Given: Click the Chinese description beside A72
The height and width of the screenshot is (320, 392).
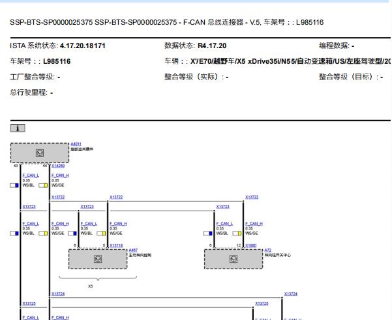Looking at the screenshot, I should pos(277,255).
